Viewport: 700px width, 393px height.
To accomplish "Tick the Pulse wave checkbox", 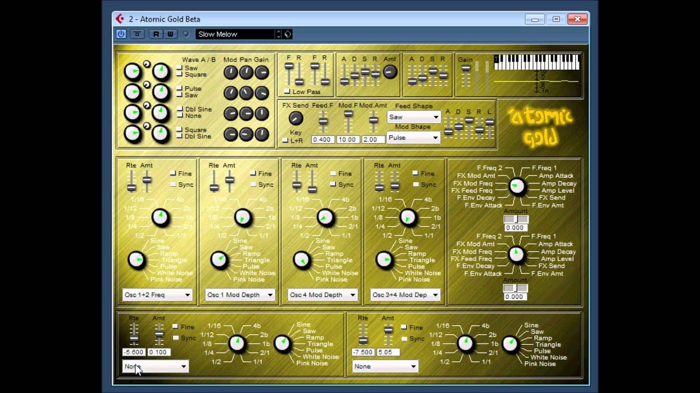I will click(179, 88).
